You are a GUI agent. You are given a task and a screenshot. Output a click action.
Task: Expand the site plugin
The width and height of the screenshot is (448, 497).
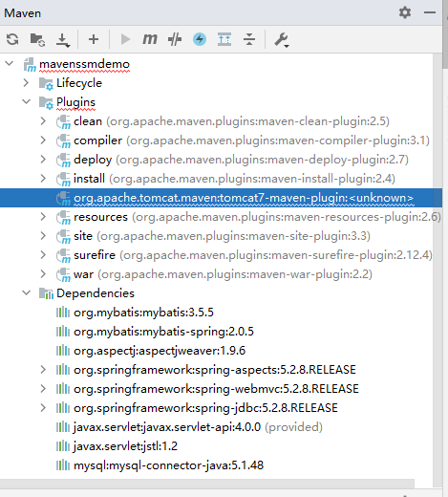tap(43, 236)
